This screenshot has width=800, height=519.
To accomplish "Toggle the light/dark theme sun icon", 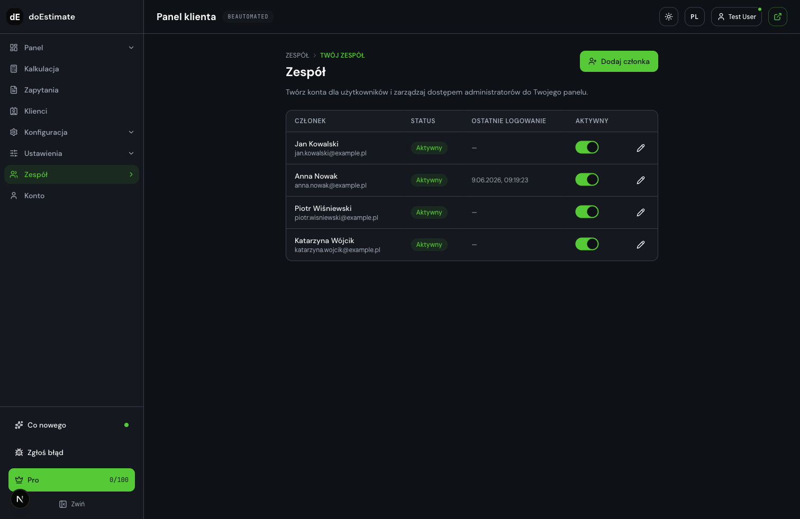I will [669, 17].
